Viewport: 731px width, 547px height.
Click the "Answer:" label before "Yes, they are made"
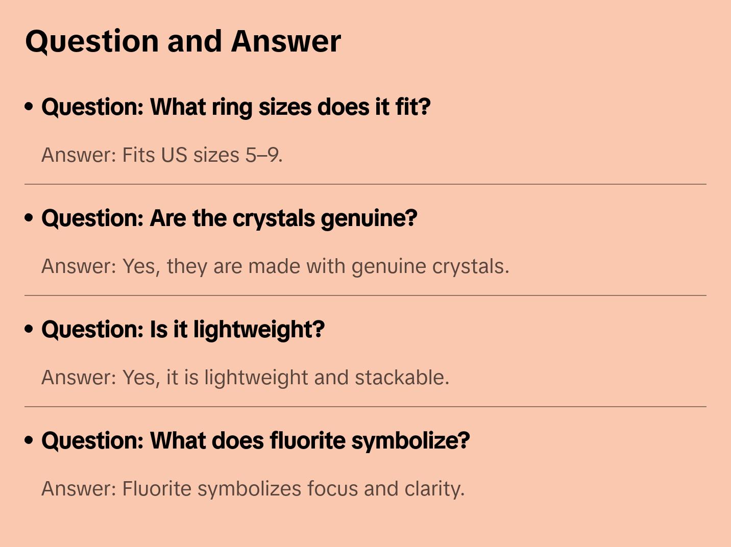[79, 266]
